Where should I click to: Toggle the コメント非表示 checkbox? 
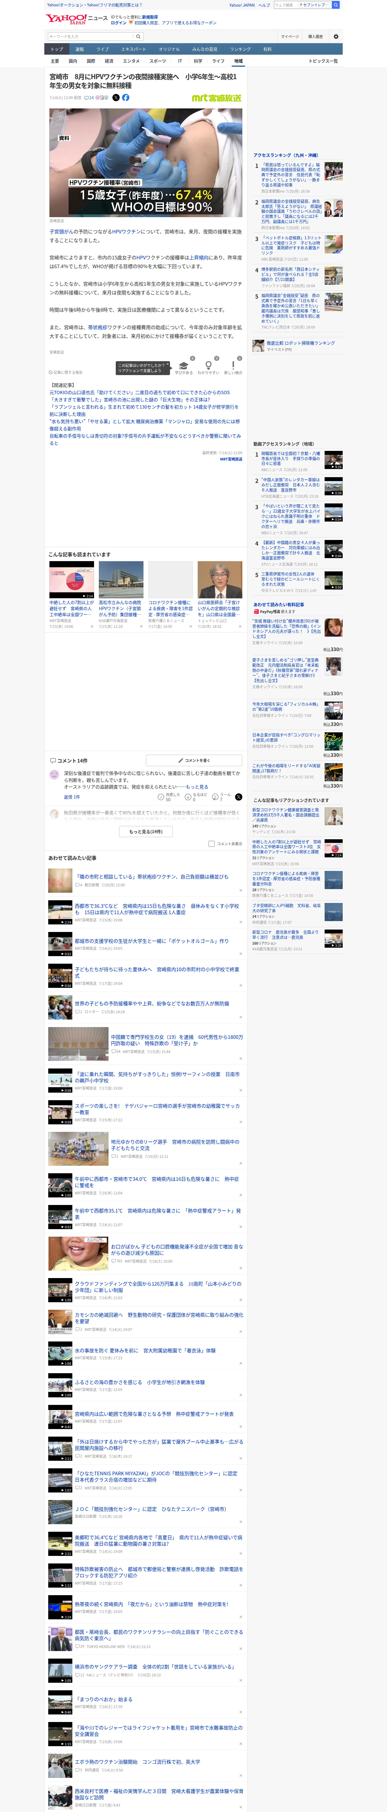(211, 843)
